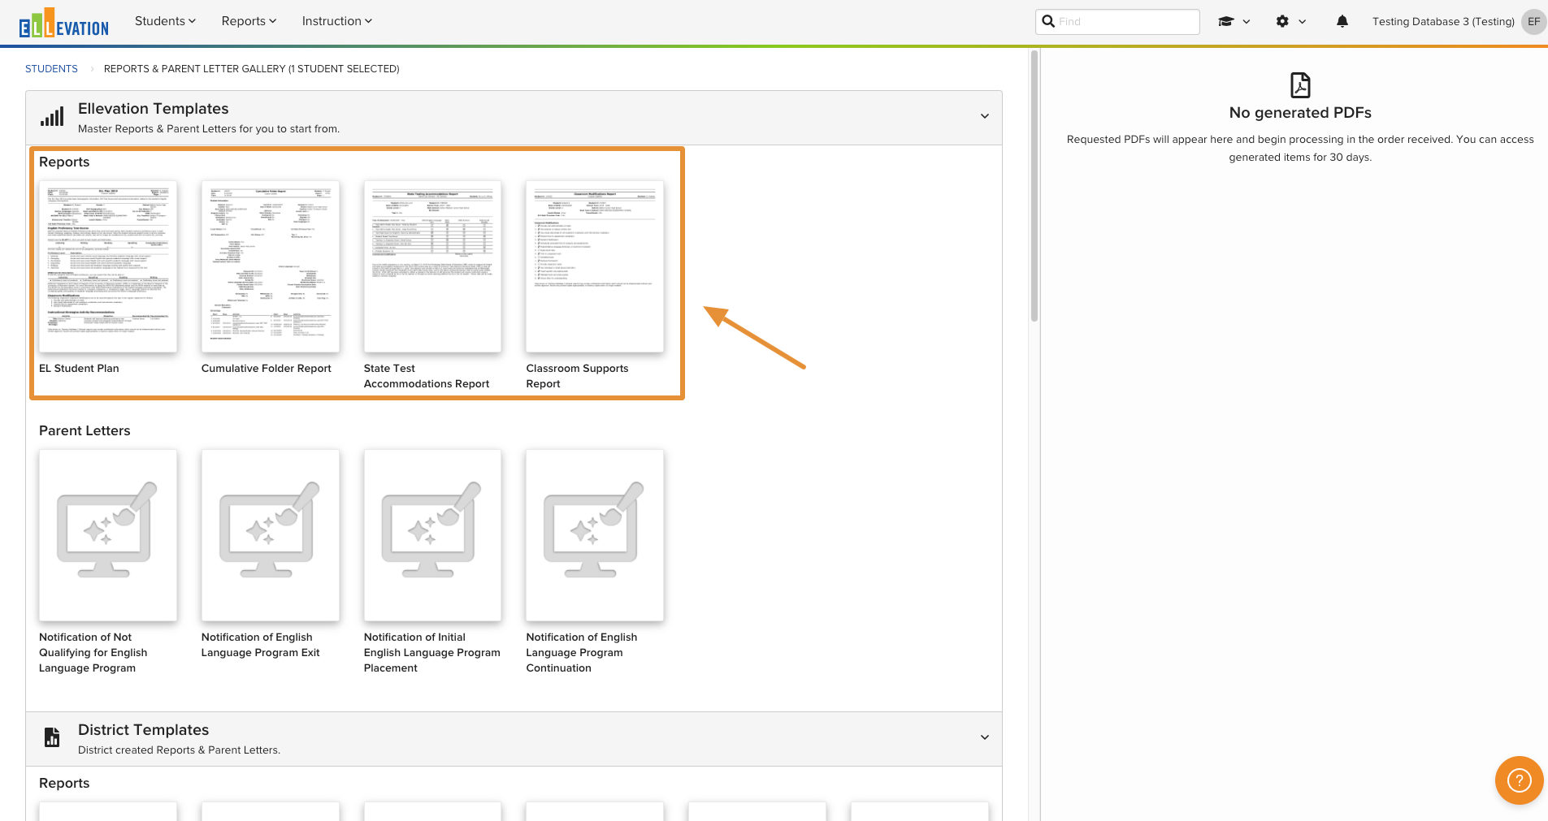
Task: Open the EF user avatar menu
Action: 1533,22
